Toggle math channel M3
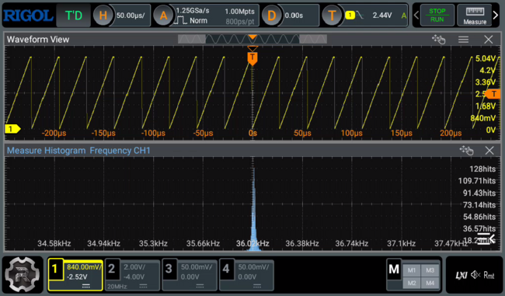 tap(430, 270)
